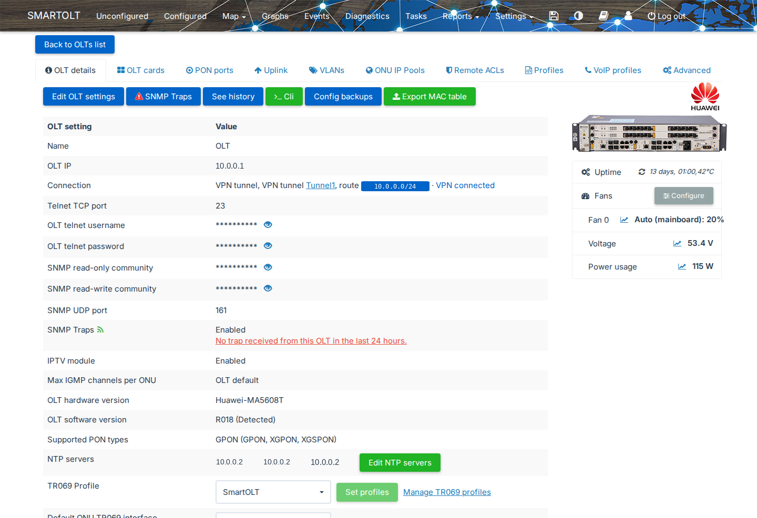Expand the Settings dropdown menu
Image resolution: width=757 pixels, height=518 pixels.
514,16
